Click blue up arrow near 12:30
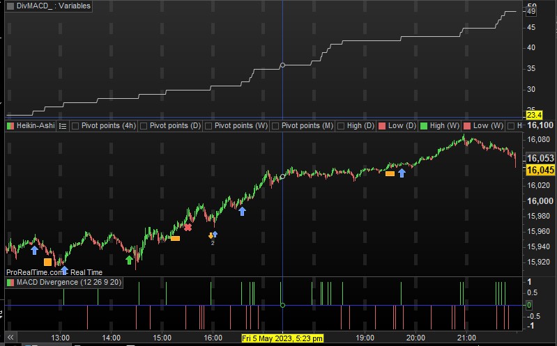This screenshot has height=346, width=557. (x=34, y=250)
